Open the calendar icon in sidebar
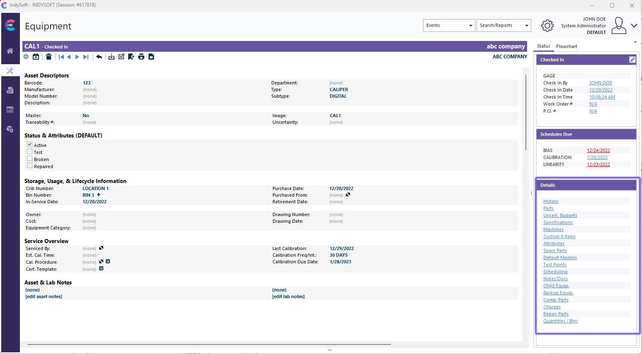 [x=10, y=110]
